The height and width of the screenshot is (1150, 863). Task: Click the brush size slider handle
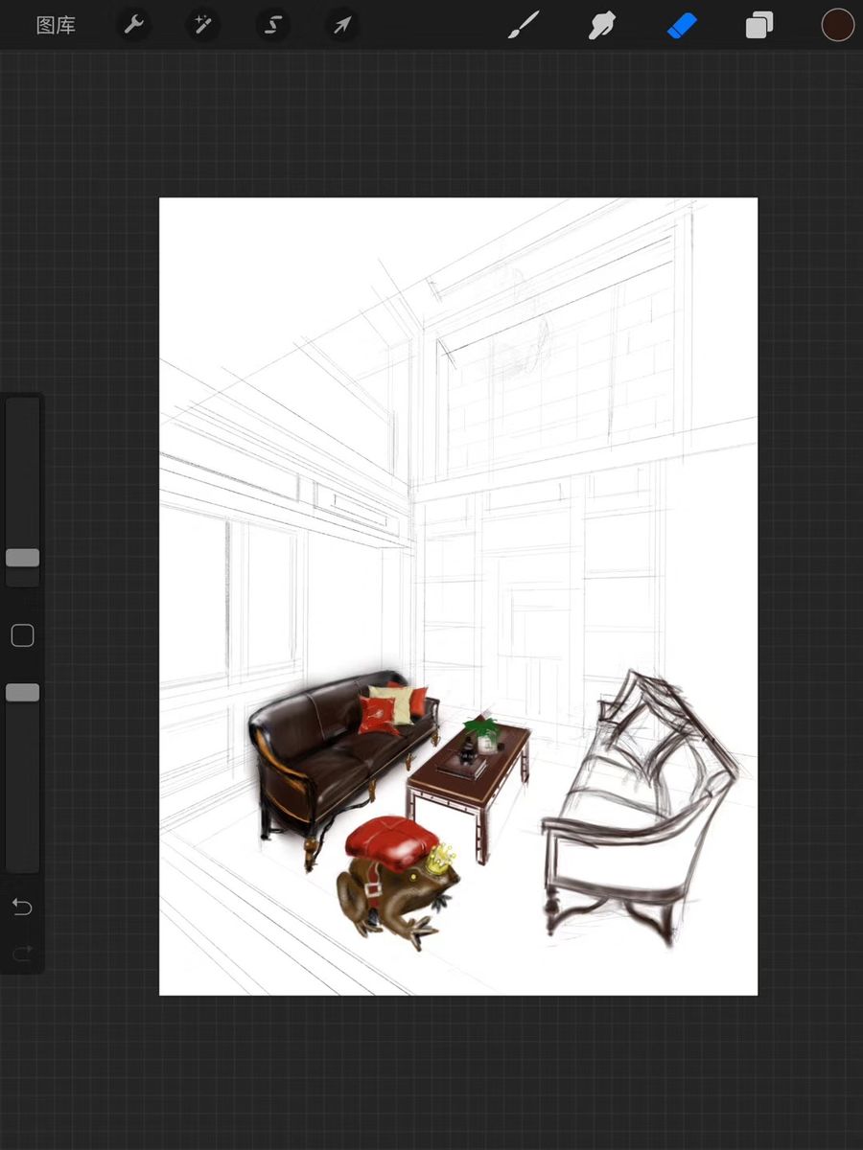point(22,558)
